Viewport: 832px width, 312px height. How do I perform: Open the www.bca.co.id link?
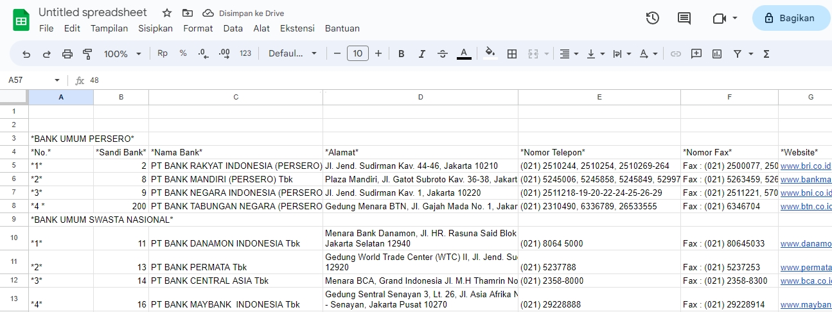pyautogui.click(x=806, y=281)
